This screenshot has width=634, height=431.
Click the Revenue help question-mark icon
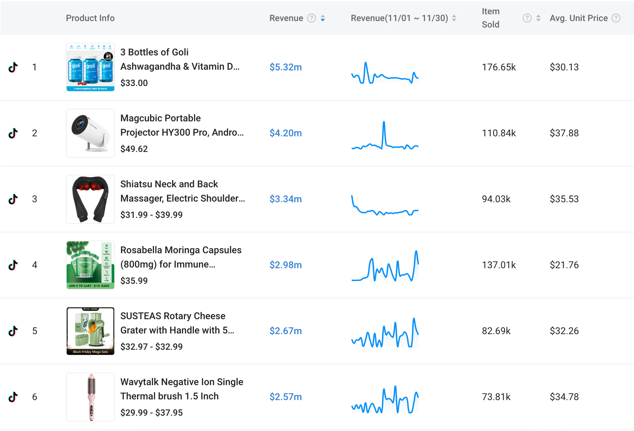tap(312, 18)
